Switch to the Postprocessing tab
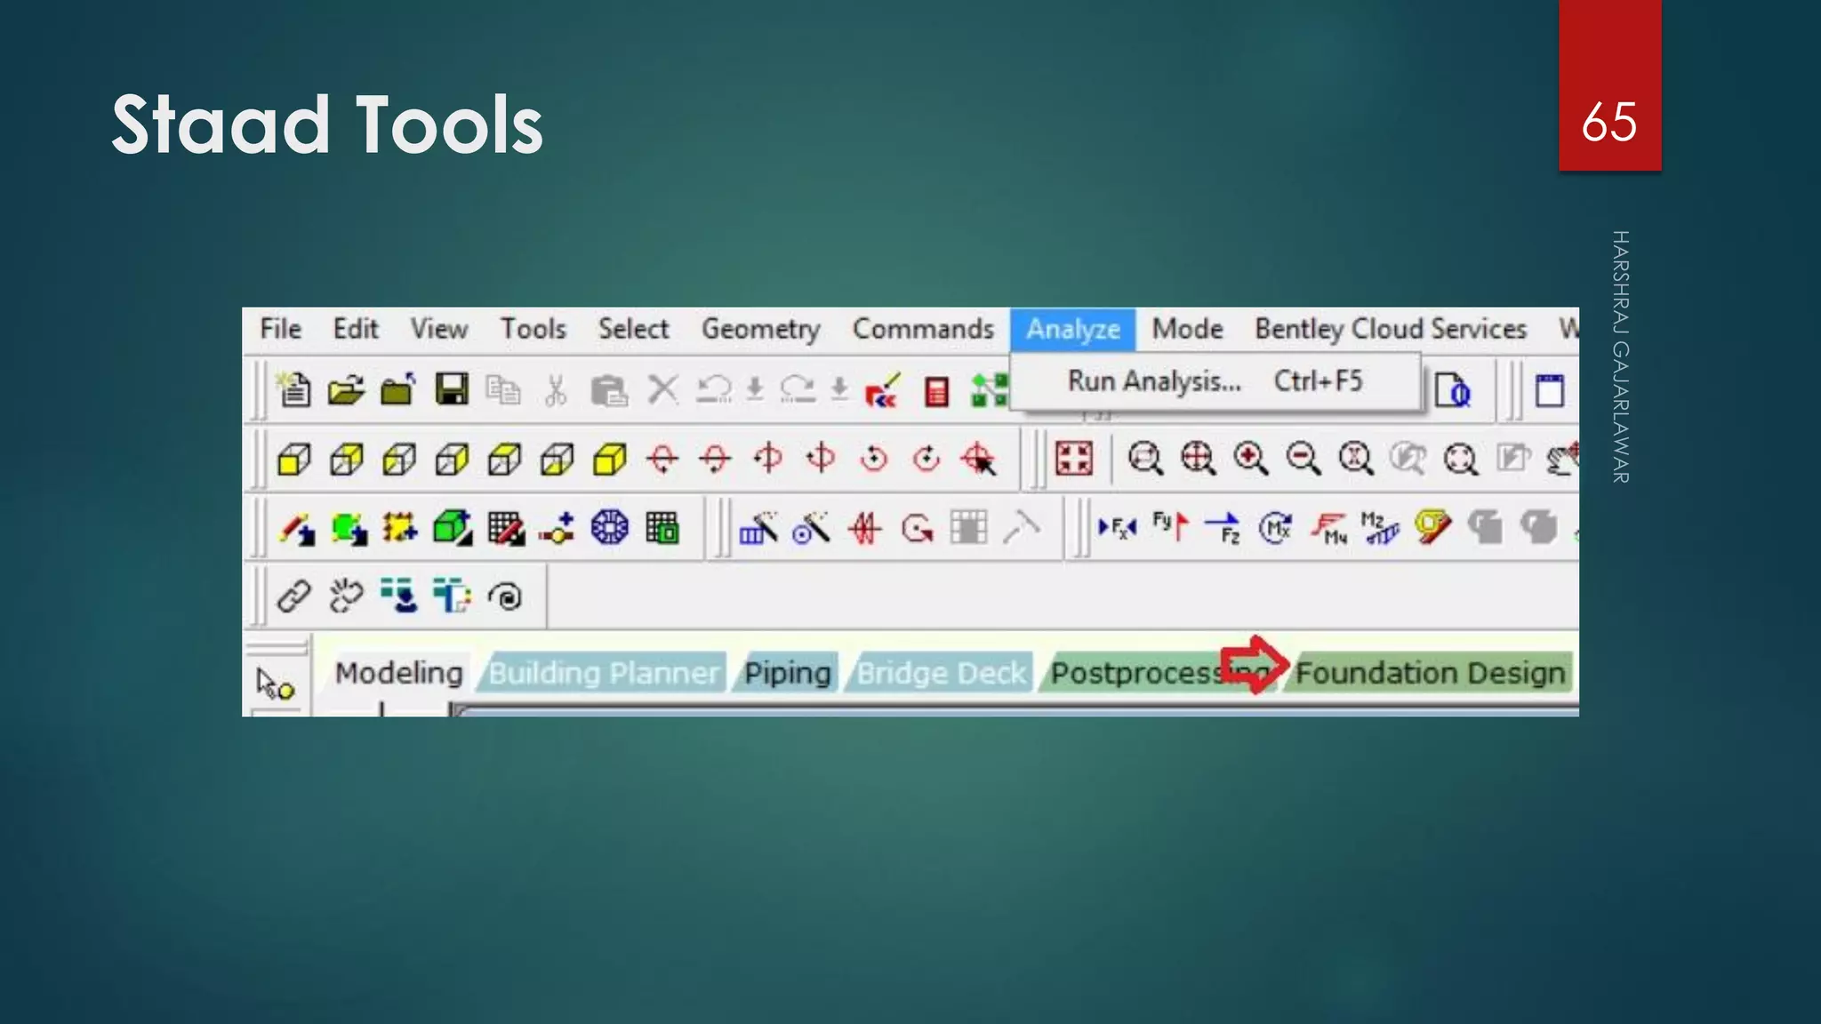1821x1024 pixels. (x=1159, y=673)
